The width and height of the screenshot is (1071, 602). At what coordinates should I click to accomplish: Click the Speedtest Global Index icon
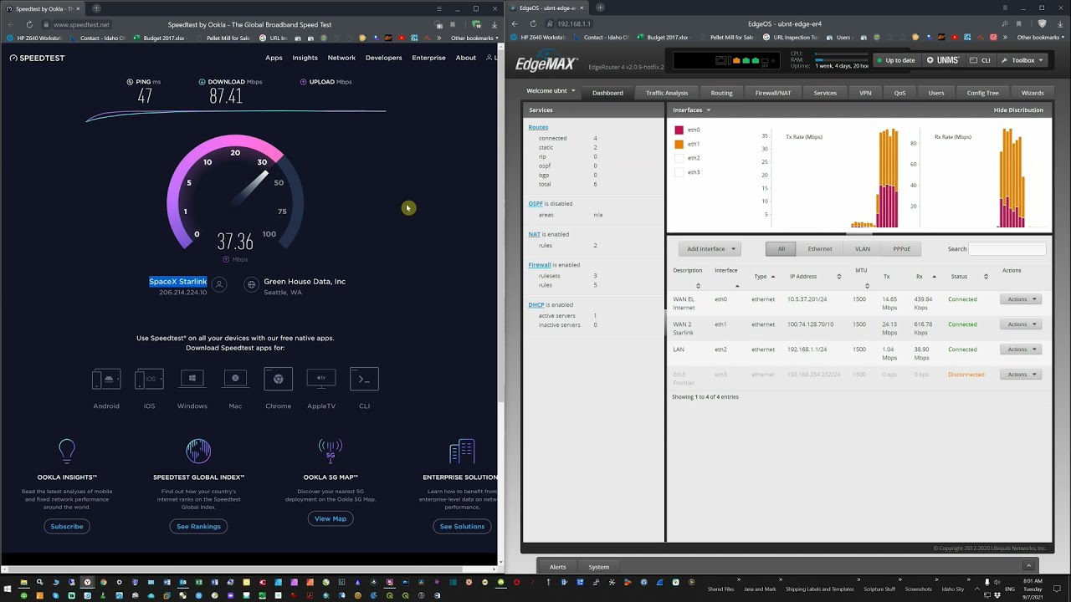click(x=198, y=451)
